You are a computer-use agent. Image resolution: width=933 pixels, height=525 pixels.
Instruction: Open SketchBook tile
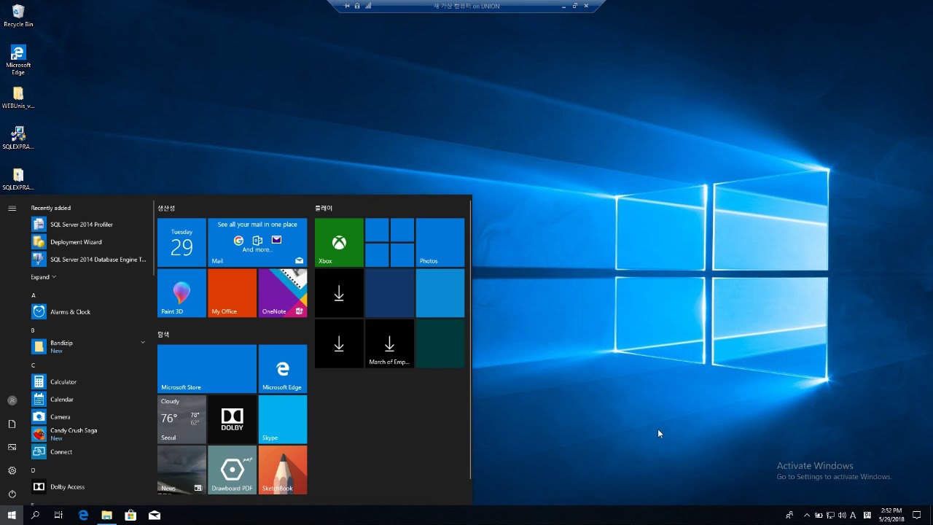click(x=283, y=470)
